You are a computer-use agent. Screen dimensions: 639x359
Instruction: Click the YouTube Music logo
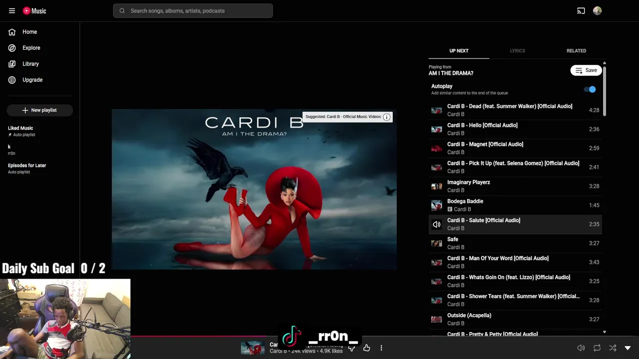click(34, 10)
